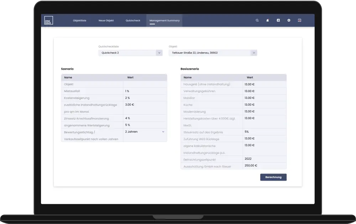Click the Mietausfall value field showing 1 %

coord(144,91)
